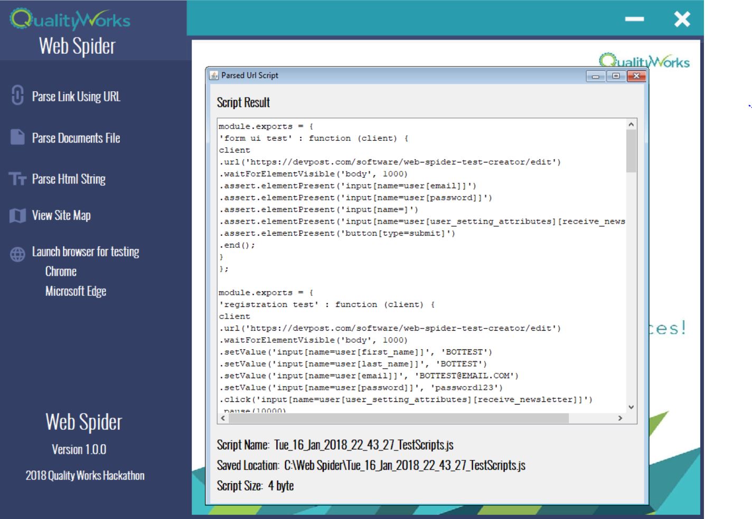The width and height of the screenshot is (752, 519).
Task: Click the 'registration test' function line
Action: pos(327,304)
